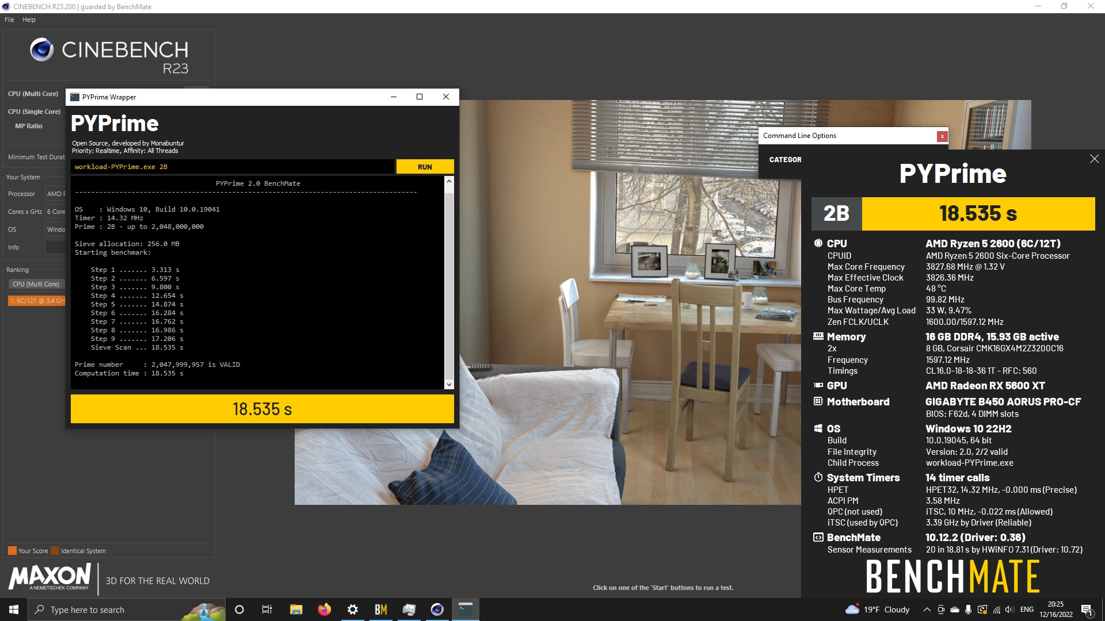Click the BenchMate Motherboard section icon
Viewport: 1105px width, 621px height.
pos(818,401)
